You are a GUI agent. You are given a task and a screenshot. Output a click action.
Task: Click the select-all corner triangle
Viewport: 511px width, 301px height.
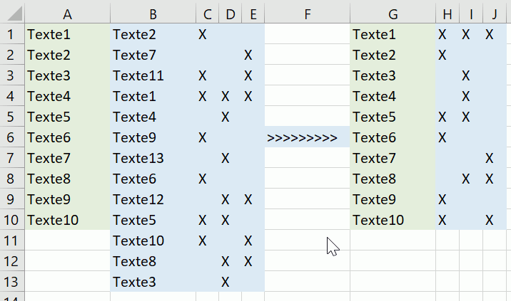coord(12,14)
